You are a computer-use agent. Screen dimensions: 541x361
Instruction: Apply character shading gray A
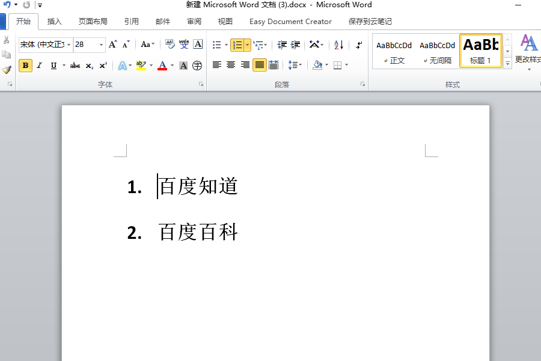tap(183, 66)
